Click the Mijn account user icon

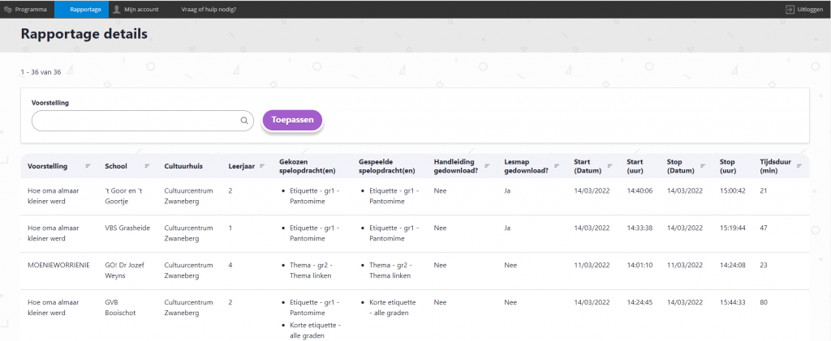pos(117,9)
